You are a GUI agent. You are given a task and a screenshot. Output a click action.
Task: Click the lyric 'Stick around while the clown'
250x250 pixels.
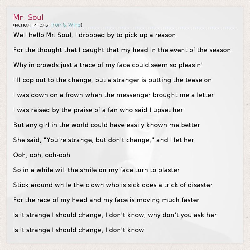point(113,185)
